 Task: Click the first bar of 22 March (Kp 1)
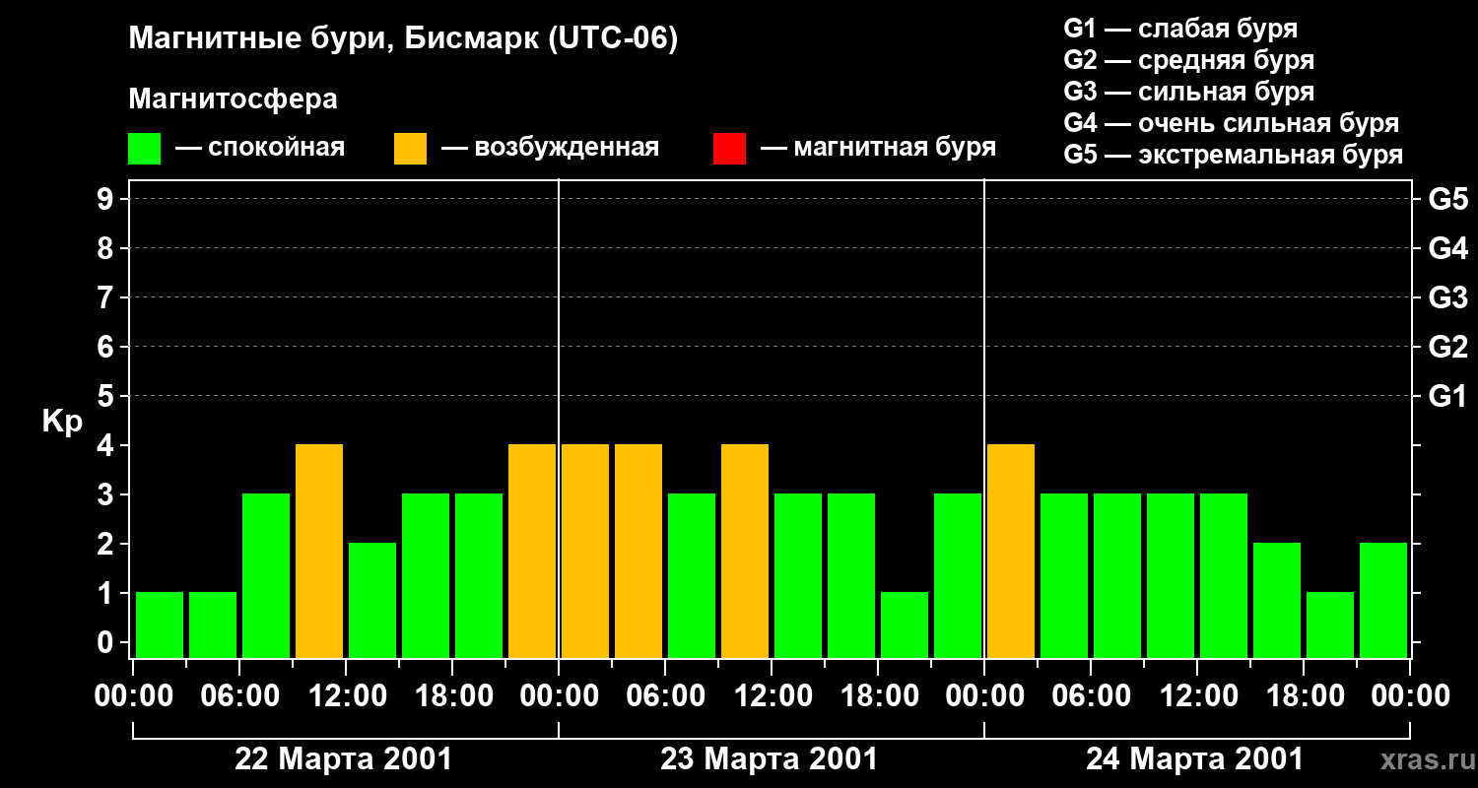click(x=160, y=624)
